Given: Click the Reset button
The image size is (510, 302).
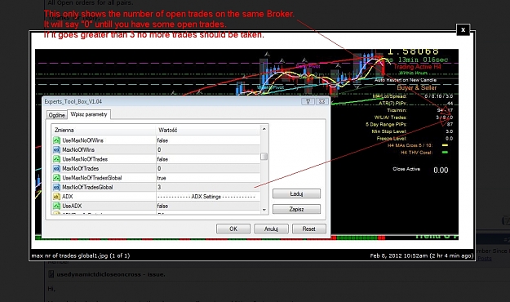Looking at the screenshot, I should pos(308,229).
